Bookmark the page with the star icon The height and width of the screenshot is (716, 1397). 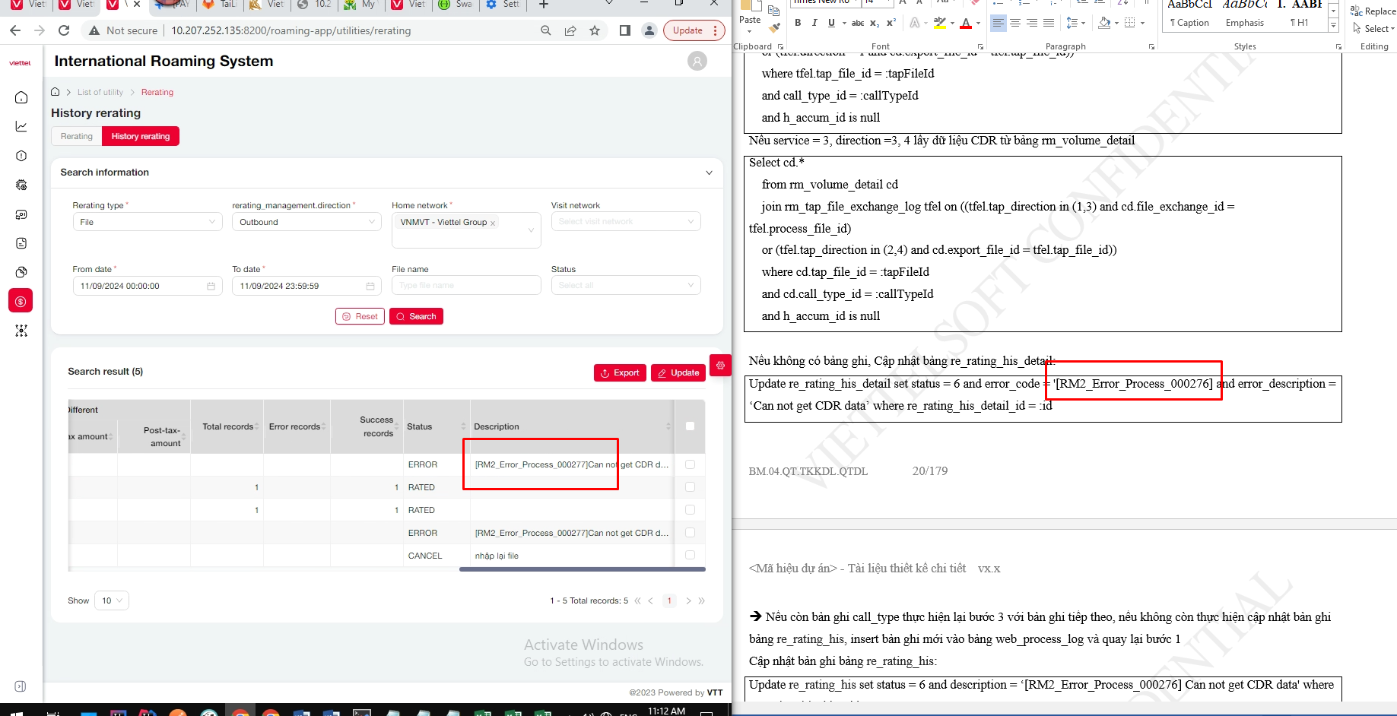[x=595, y=30]
